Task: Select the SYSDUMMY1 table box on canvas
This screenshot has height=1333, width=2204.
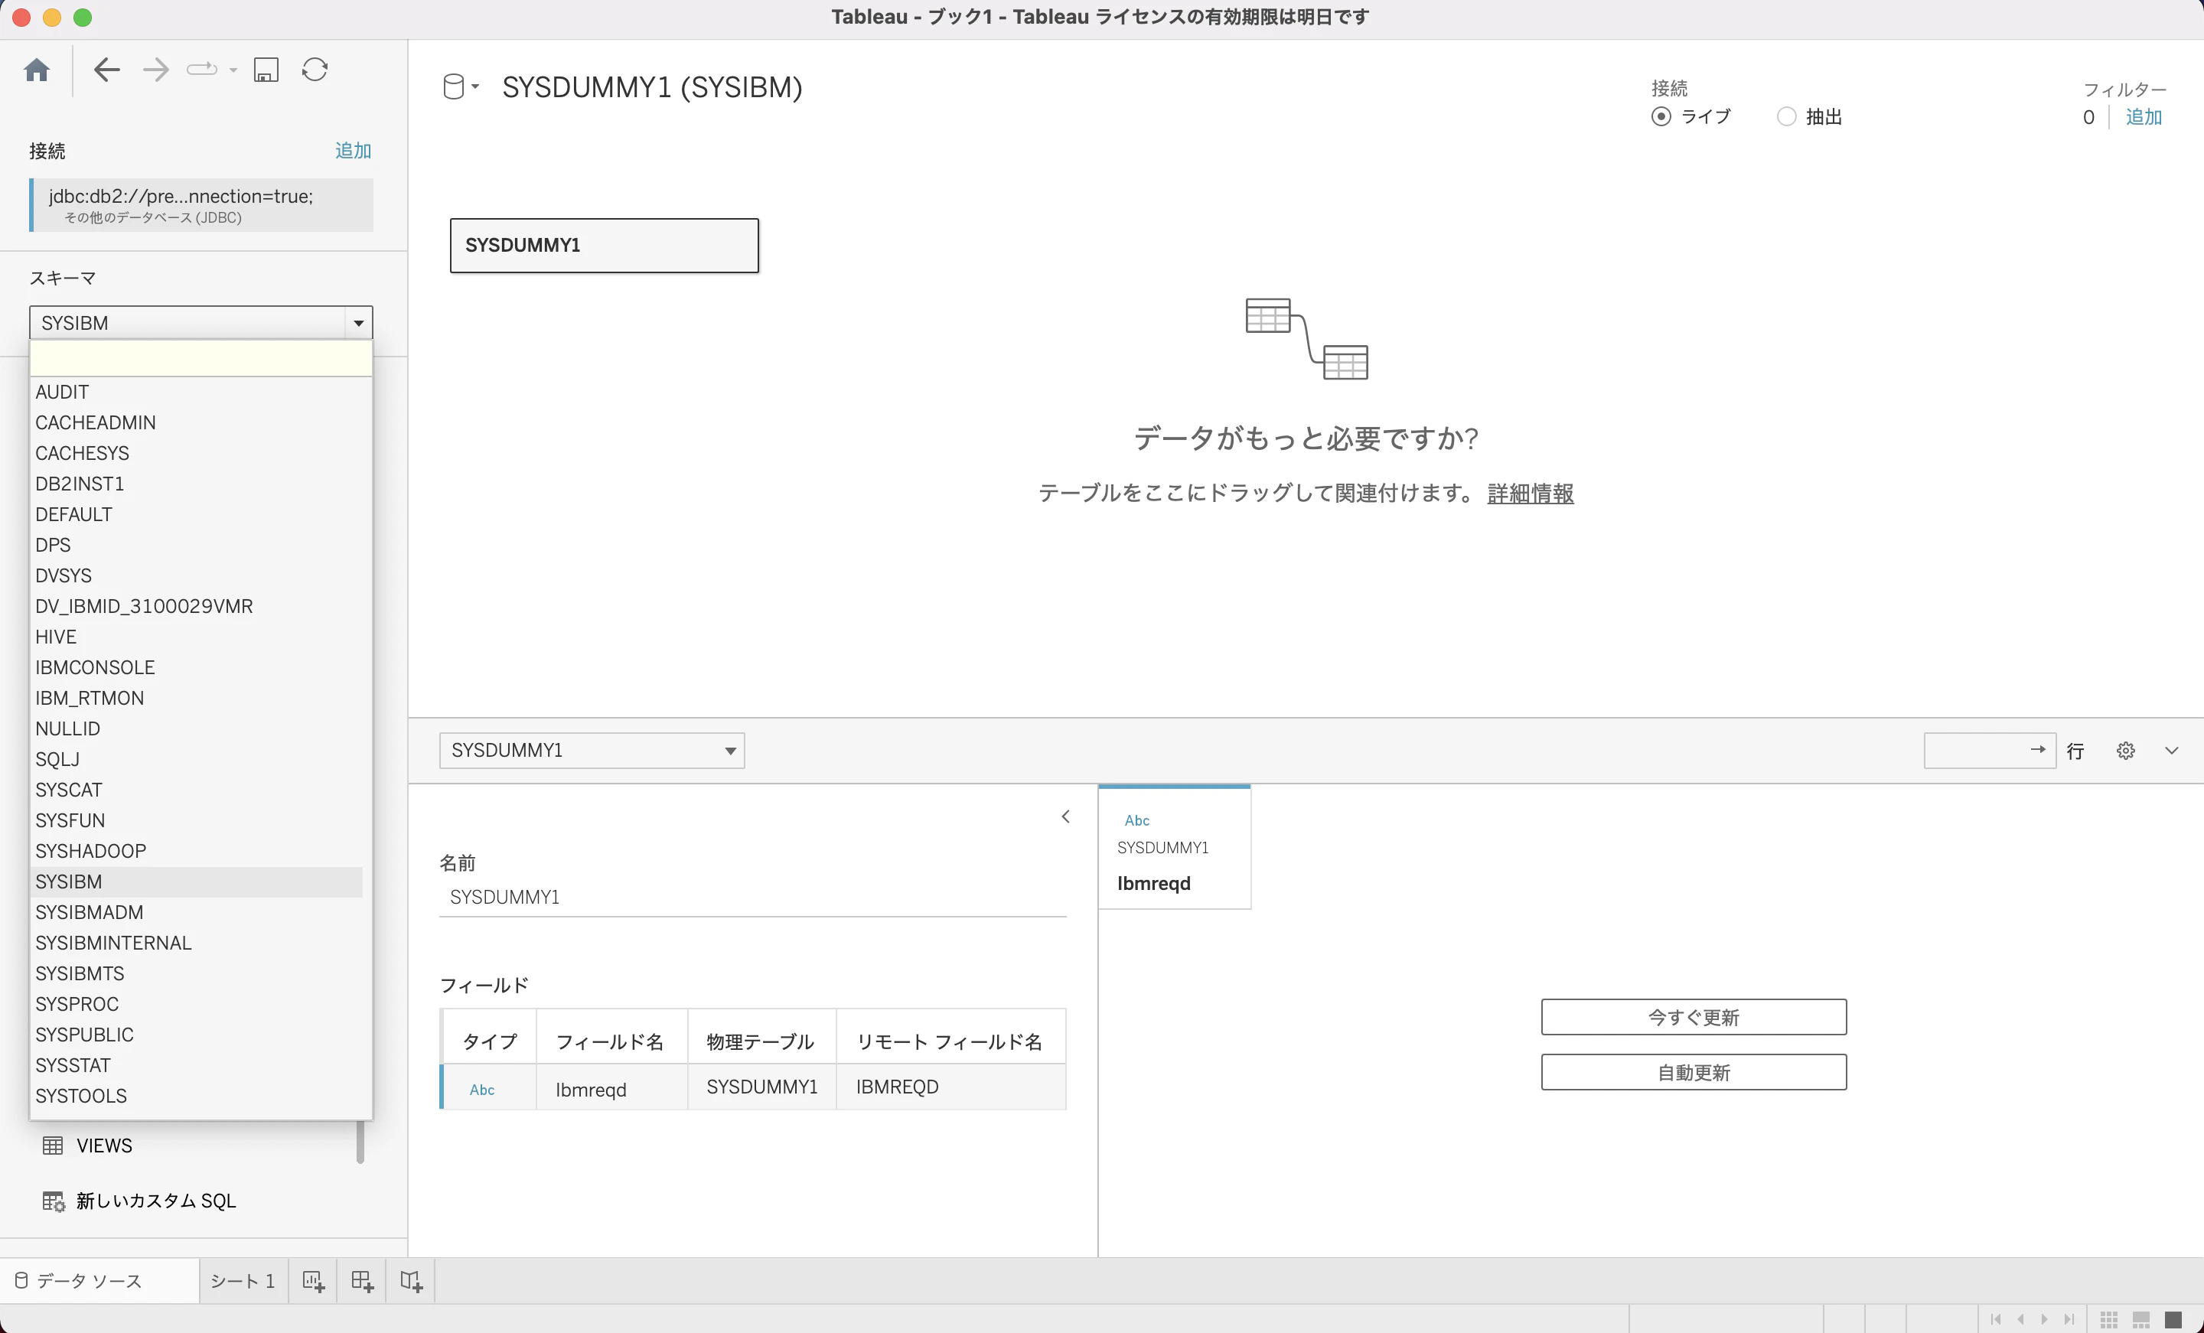Action: tap(605, 245)
